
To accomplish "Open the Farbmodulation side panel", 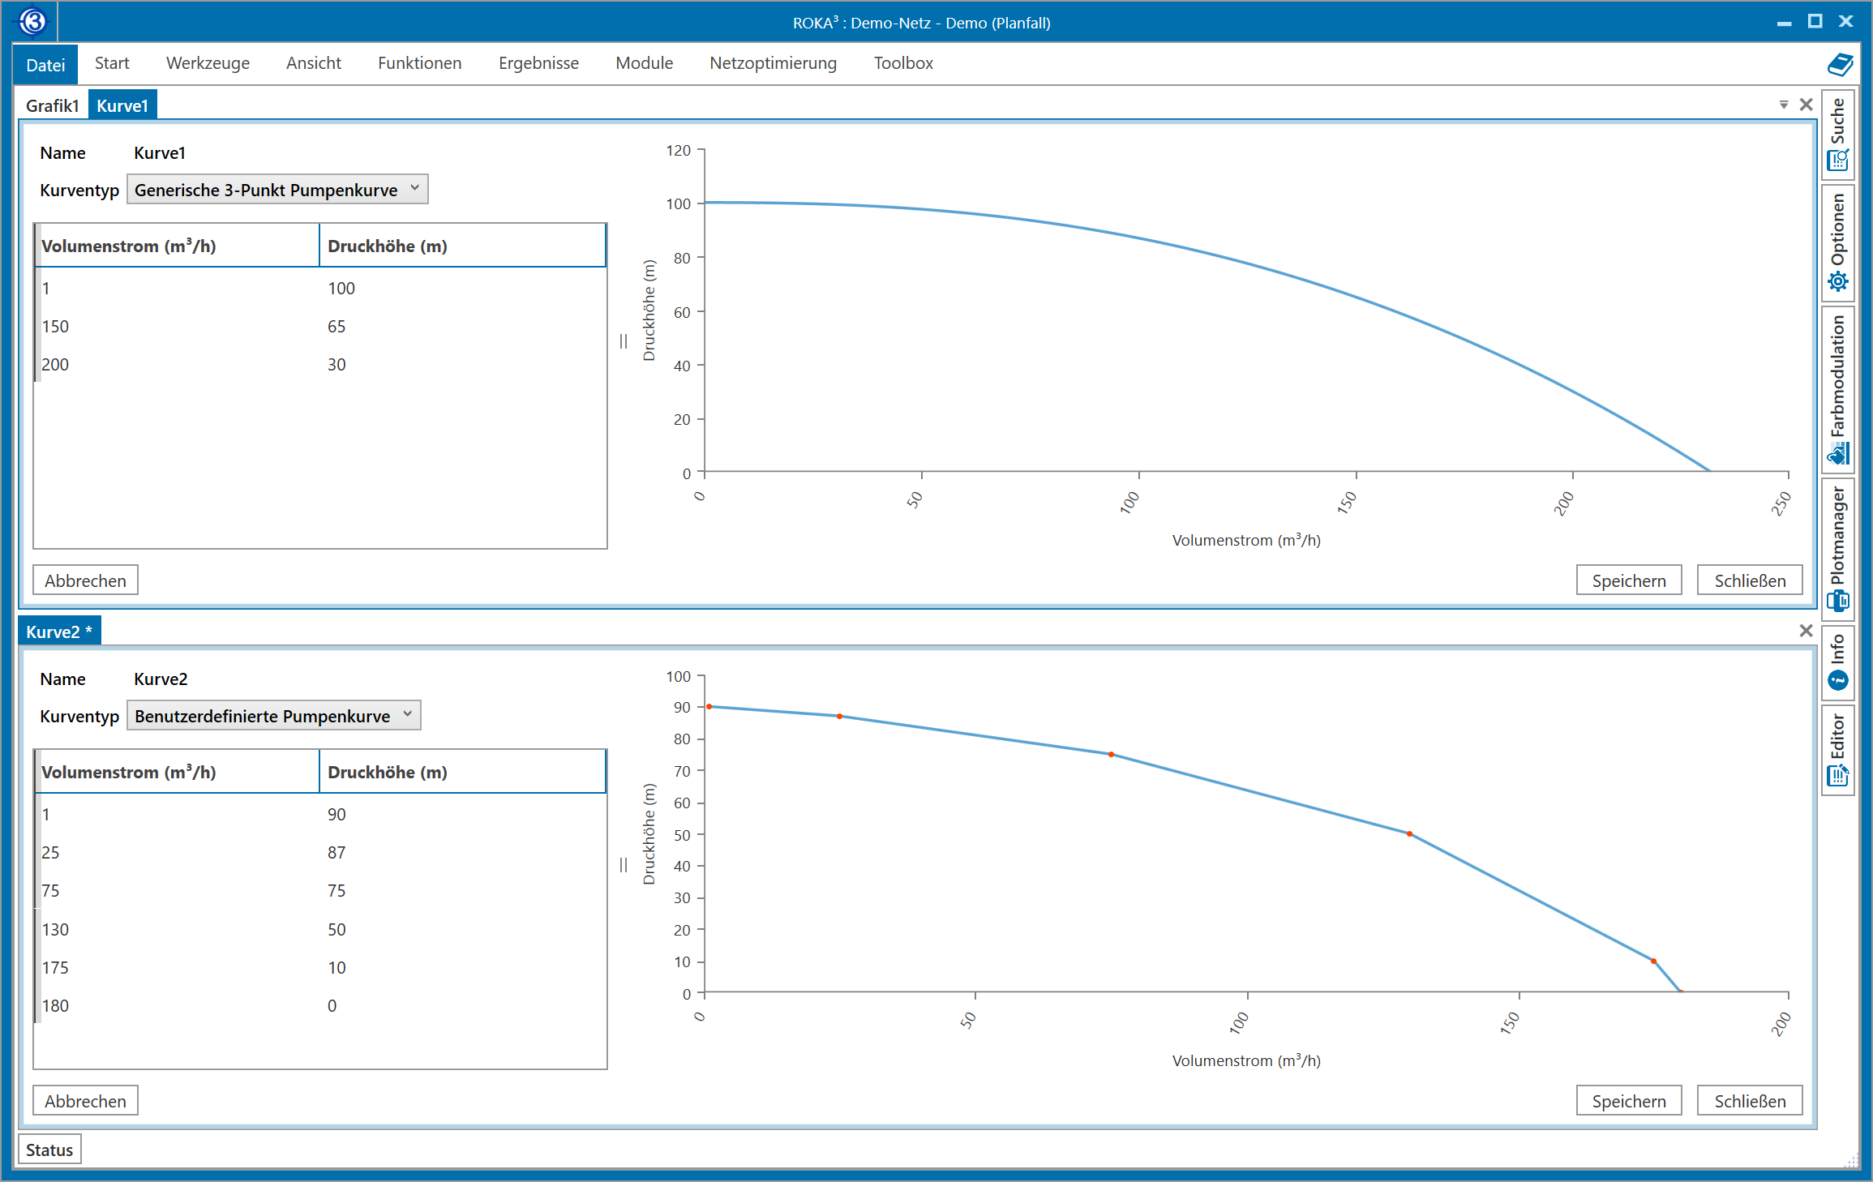I will click(x=1837, y=389).
